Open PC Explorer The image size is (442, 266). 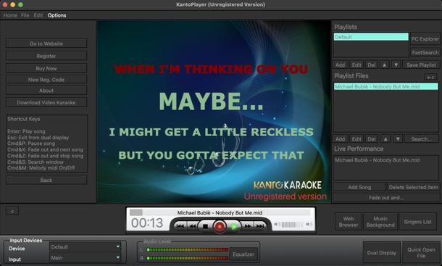(425, 39)
